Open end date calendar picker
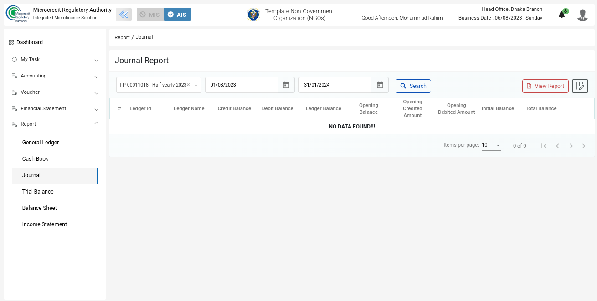This screenshot has height=301, width=597. pos(380,85)
